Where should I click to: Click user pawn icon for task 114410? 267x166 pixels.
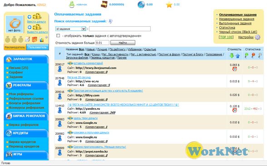click(x=59, y=110)
